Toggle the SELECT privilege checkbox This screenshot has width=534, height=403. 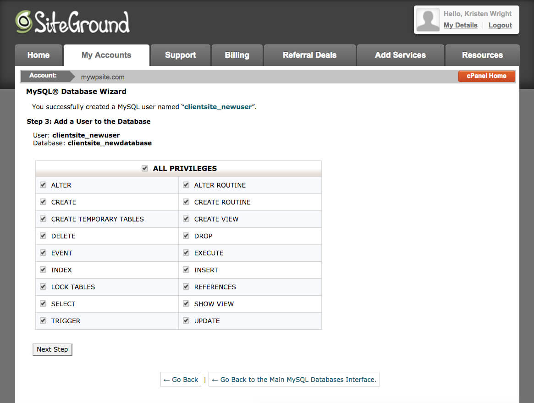tap(43, 304)
